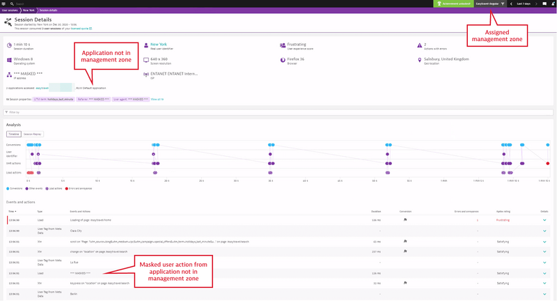Expand details of the Frustrating Load row

544,219
